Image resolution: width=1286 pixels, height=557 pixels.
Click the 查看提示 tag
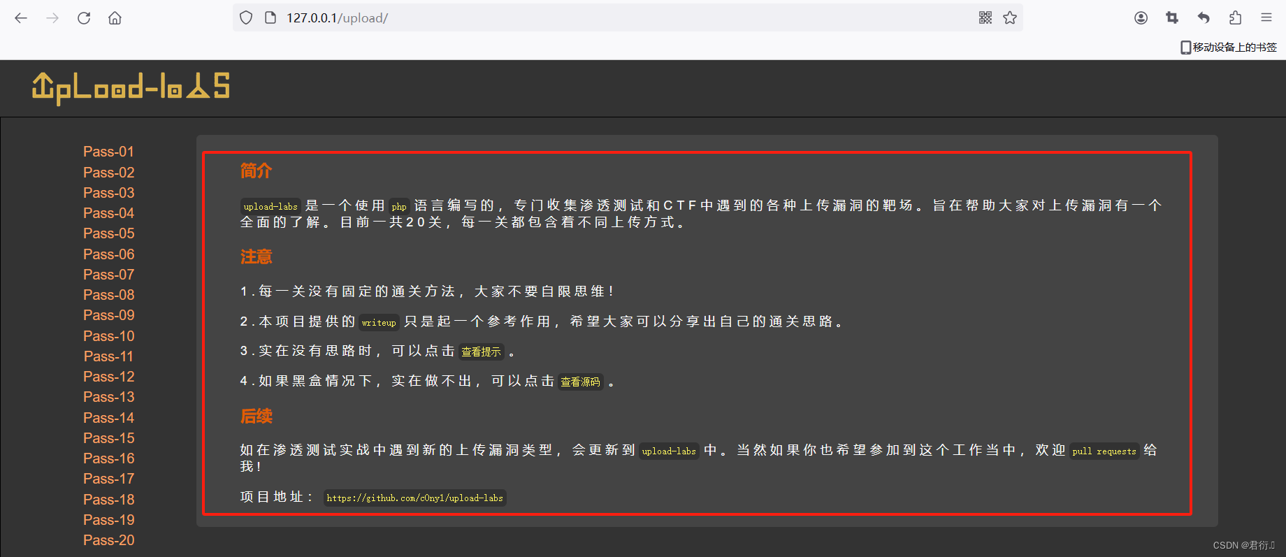pos(481,352)
